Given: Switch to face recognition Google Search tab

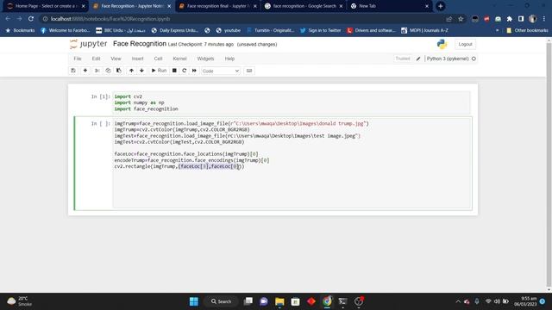Looking at the screenshot, I should [x=304, y=6].
